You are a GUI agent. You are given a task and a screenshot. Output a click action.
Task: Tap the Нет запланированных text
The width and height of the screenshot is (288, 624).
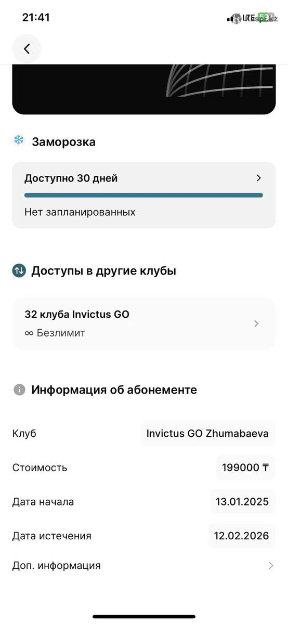click(80, 212)
